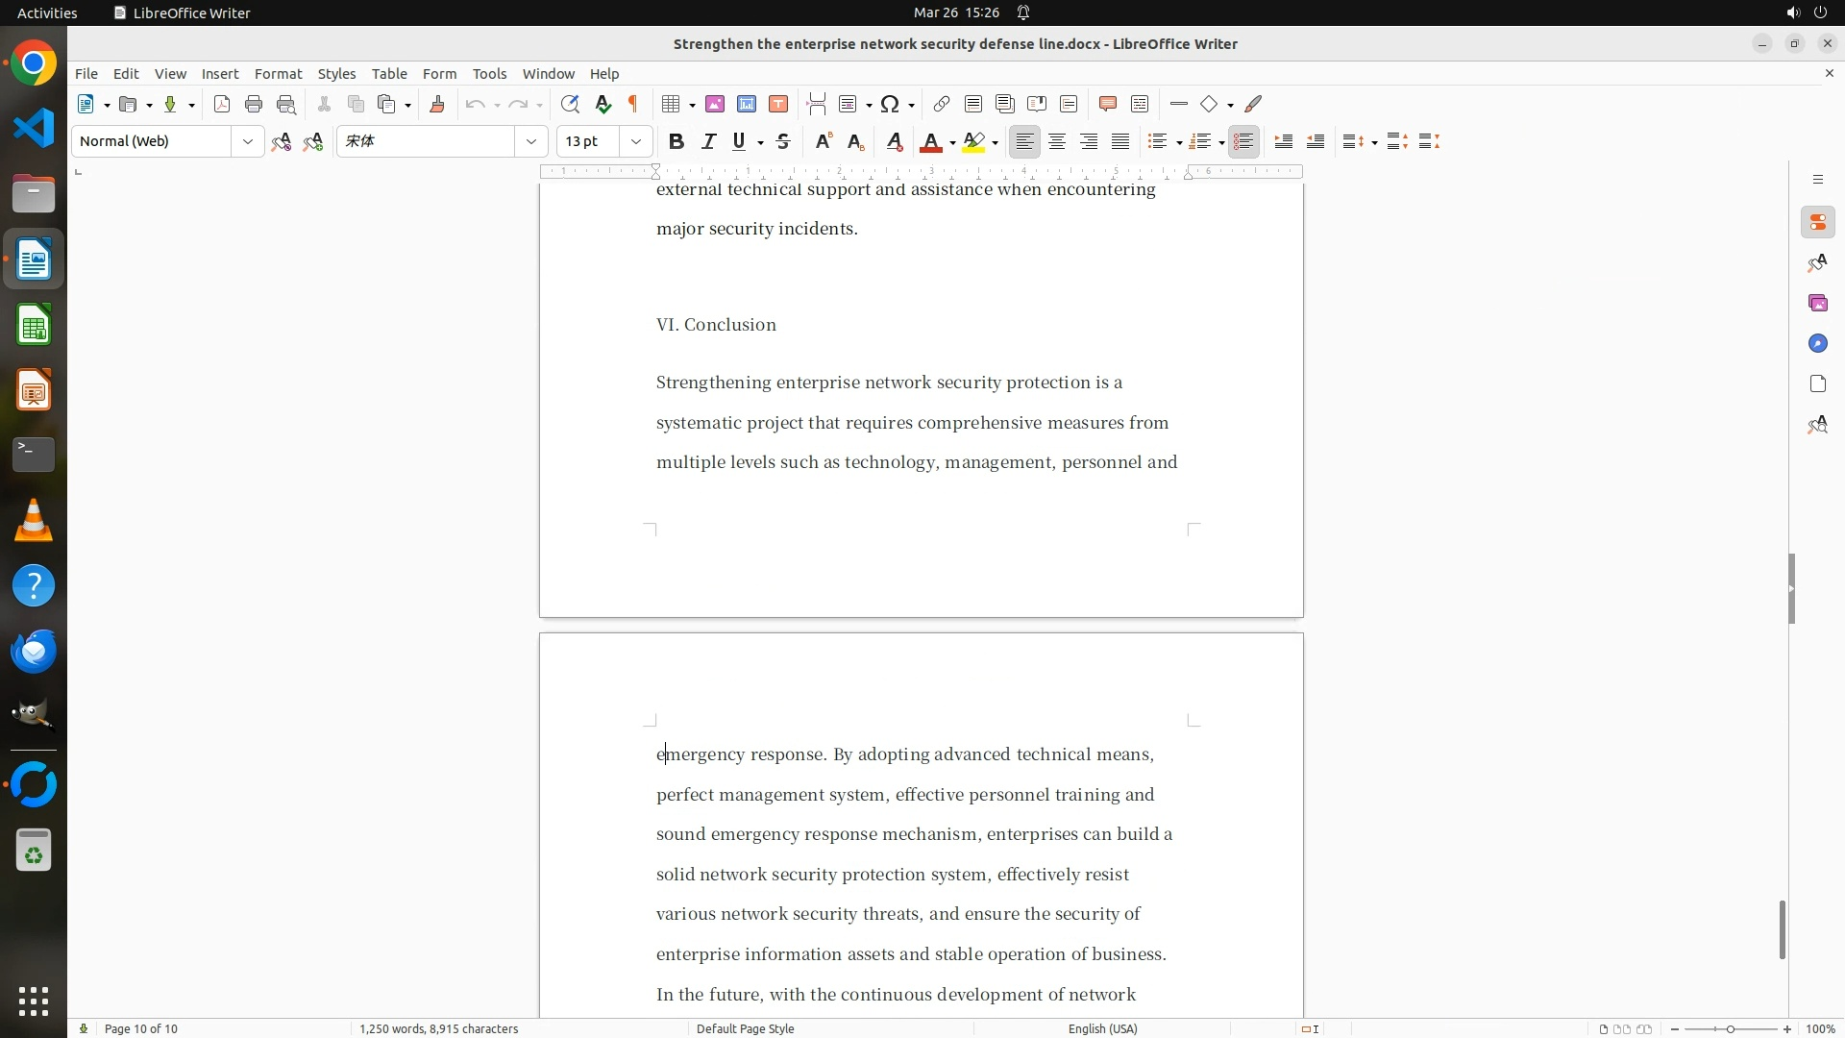1845x1038 pixels.
Task: Export document directly as PDF
Action: (222, 105)
